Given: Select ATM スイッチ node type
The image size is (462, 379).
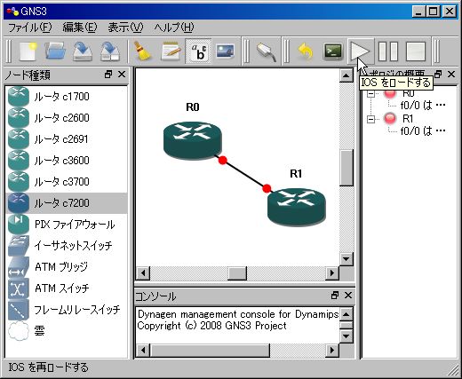Looking at the screenshot, I should click(x=67, y=288).
